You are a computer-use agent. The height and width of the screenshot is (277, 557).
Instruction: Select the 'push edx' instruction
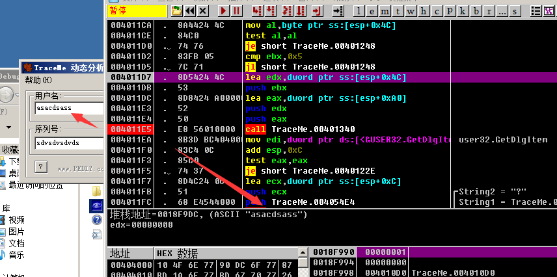coord(265,109)
